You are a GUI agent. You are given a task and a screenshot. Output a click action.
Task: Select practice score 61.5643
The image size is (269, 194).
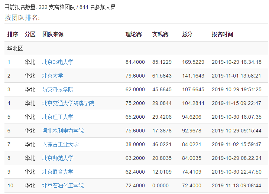tap(162, 76)
